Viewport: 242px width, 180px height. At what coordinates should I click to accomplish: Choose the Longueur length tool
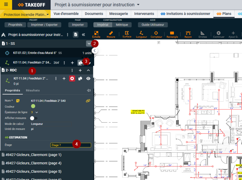tap(141, 34)
